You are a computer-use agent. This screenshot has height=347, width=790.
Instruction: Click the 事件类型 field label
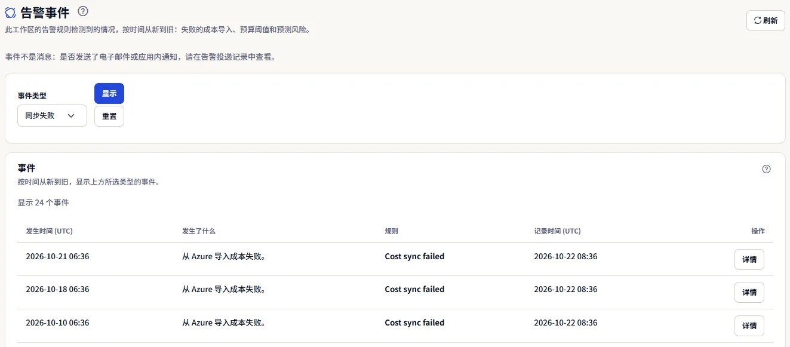pyautogui.click(x=32, y=96)
